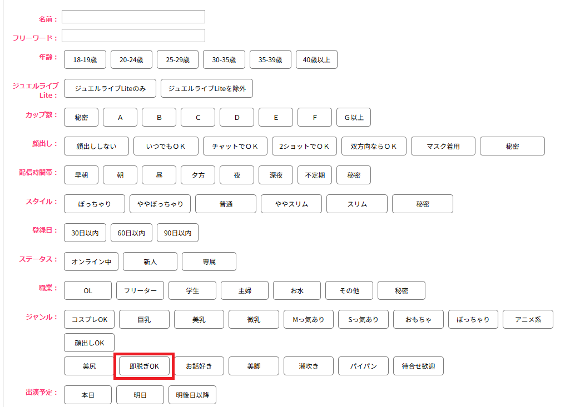Toggle マスク着用 in 顔出し row

click(443, 146)
